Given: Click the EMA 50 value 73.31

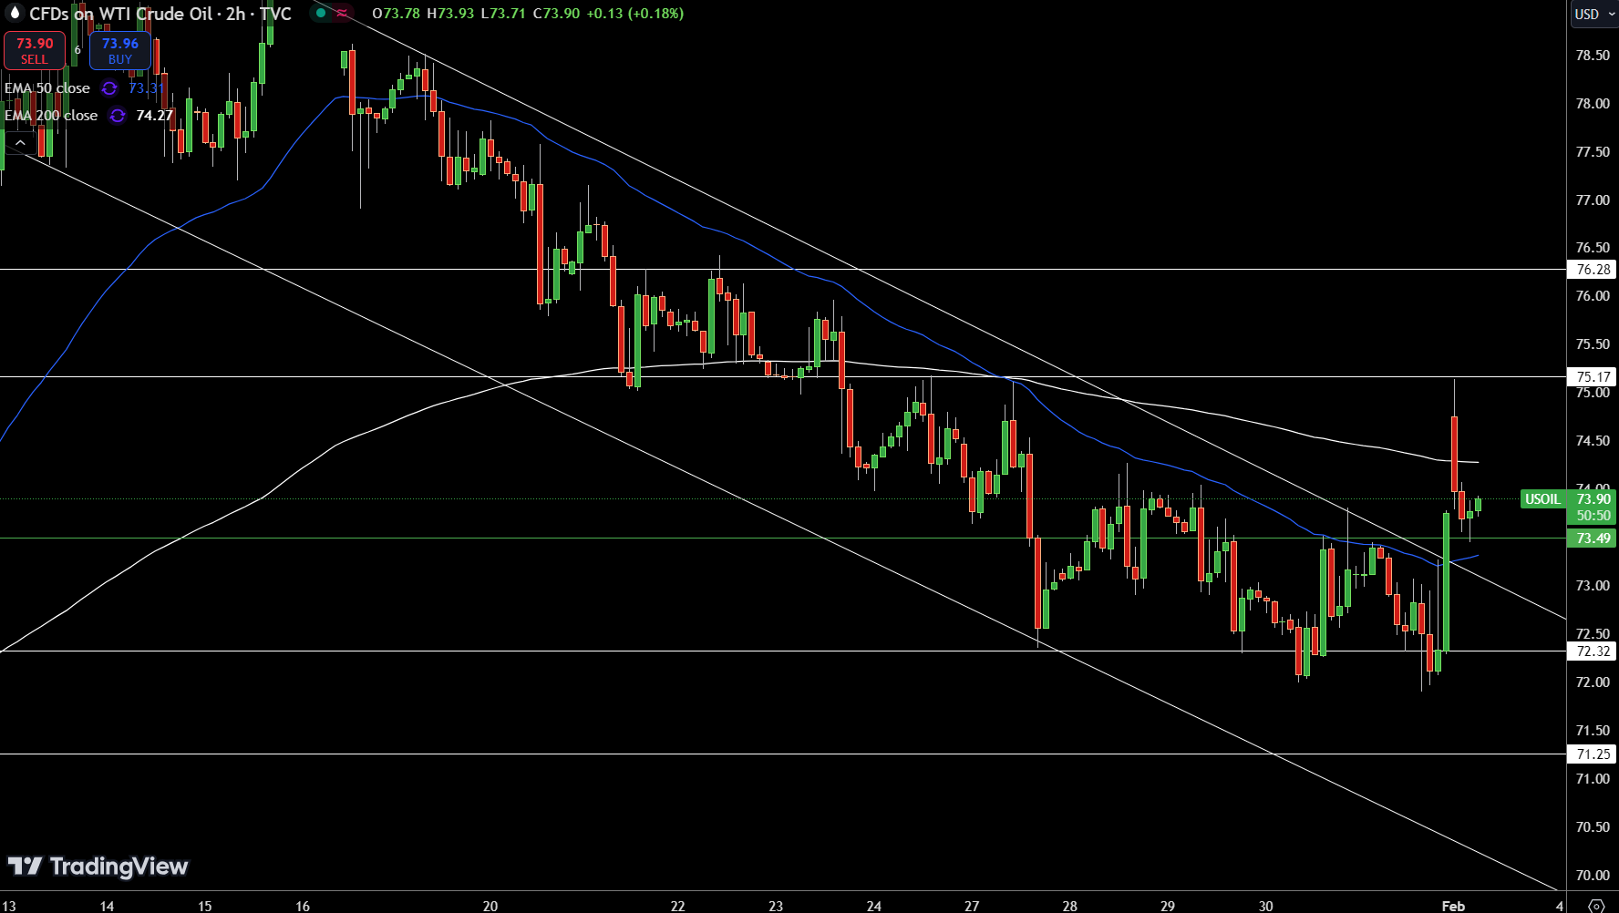Looking at the screenshot, I should click(x=146, y=88).
